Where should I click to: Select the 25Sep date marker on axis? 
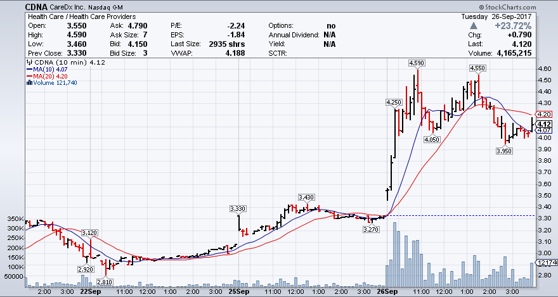[x=238, y=293]
